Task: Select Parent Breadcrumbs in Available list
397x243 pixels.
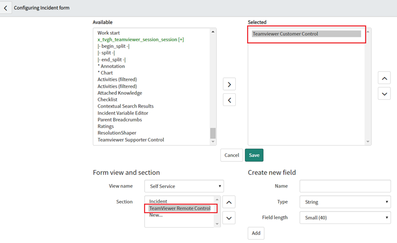Action: pos(120,119)
